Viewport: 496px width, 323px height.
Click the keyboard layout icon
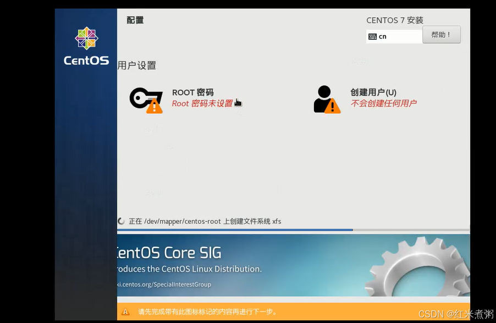(373, 36)
